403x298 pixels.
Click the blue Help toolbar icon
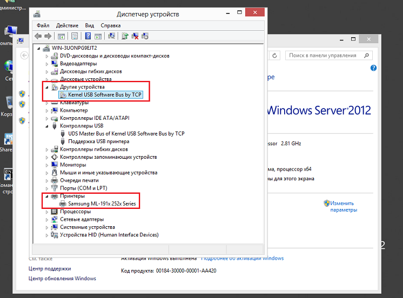point(88,36)
